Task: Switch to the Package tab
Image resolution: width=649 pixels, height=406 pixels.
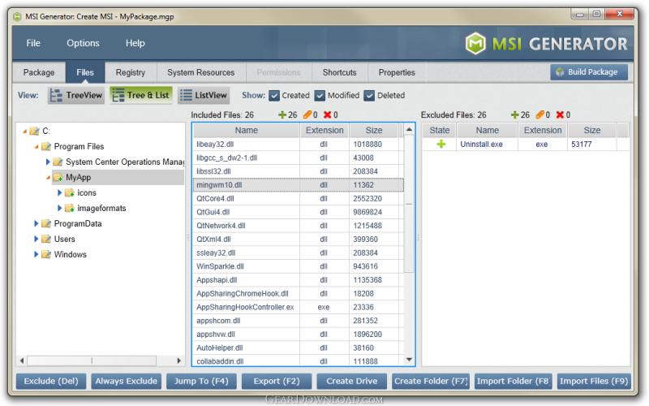Action: point(39,72)
